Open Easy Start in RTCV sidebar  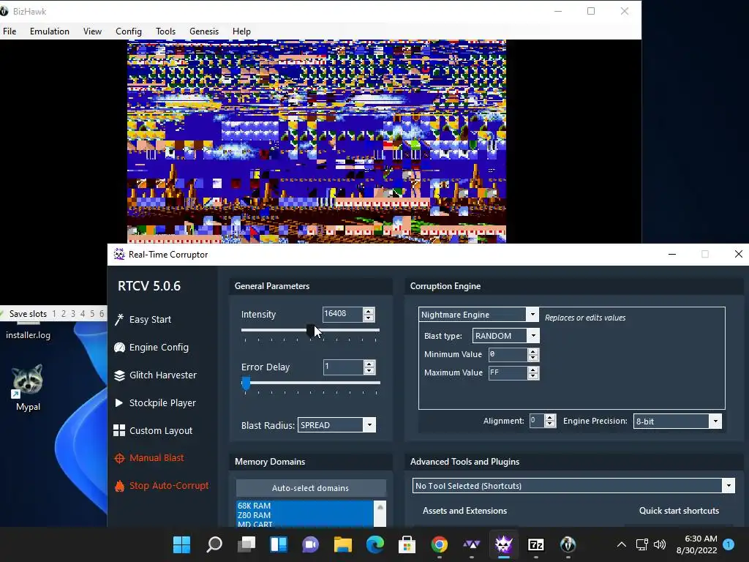pos(143,319)
